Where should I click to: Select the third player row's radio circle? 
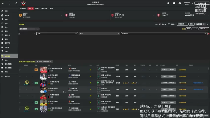tap(20, 83)
